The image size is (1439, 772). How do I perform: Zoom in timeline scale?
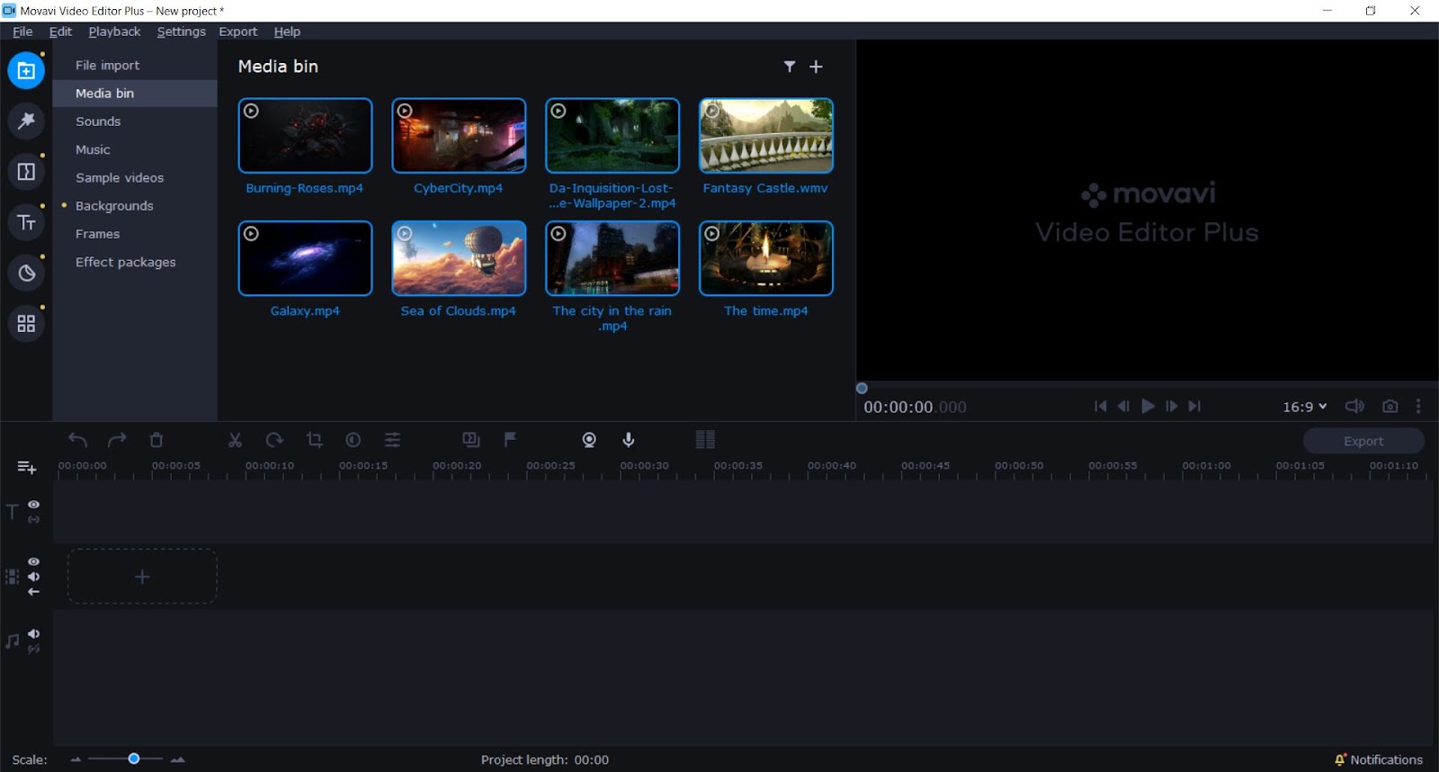[x=178, y=759]
